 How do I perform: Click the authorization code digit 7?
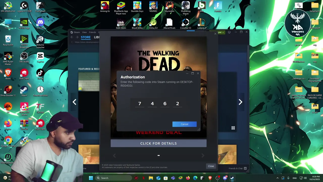click(140, 104)
